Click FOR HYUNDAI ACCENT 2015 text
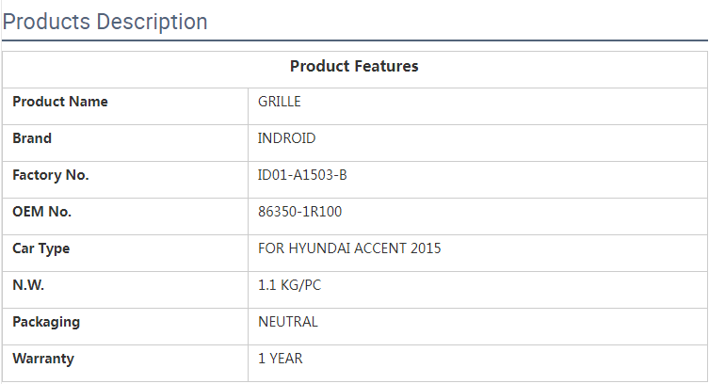The height and width of the screenshot is (384, 709). pyautogui.click(x=349, y=248)
